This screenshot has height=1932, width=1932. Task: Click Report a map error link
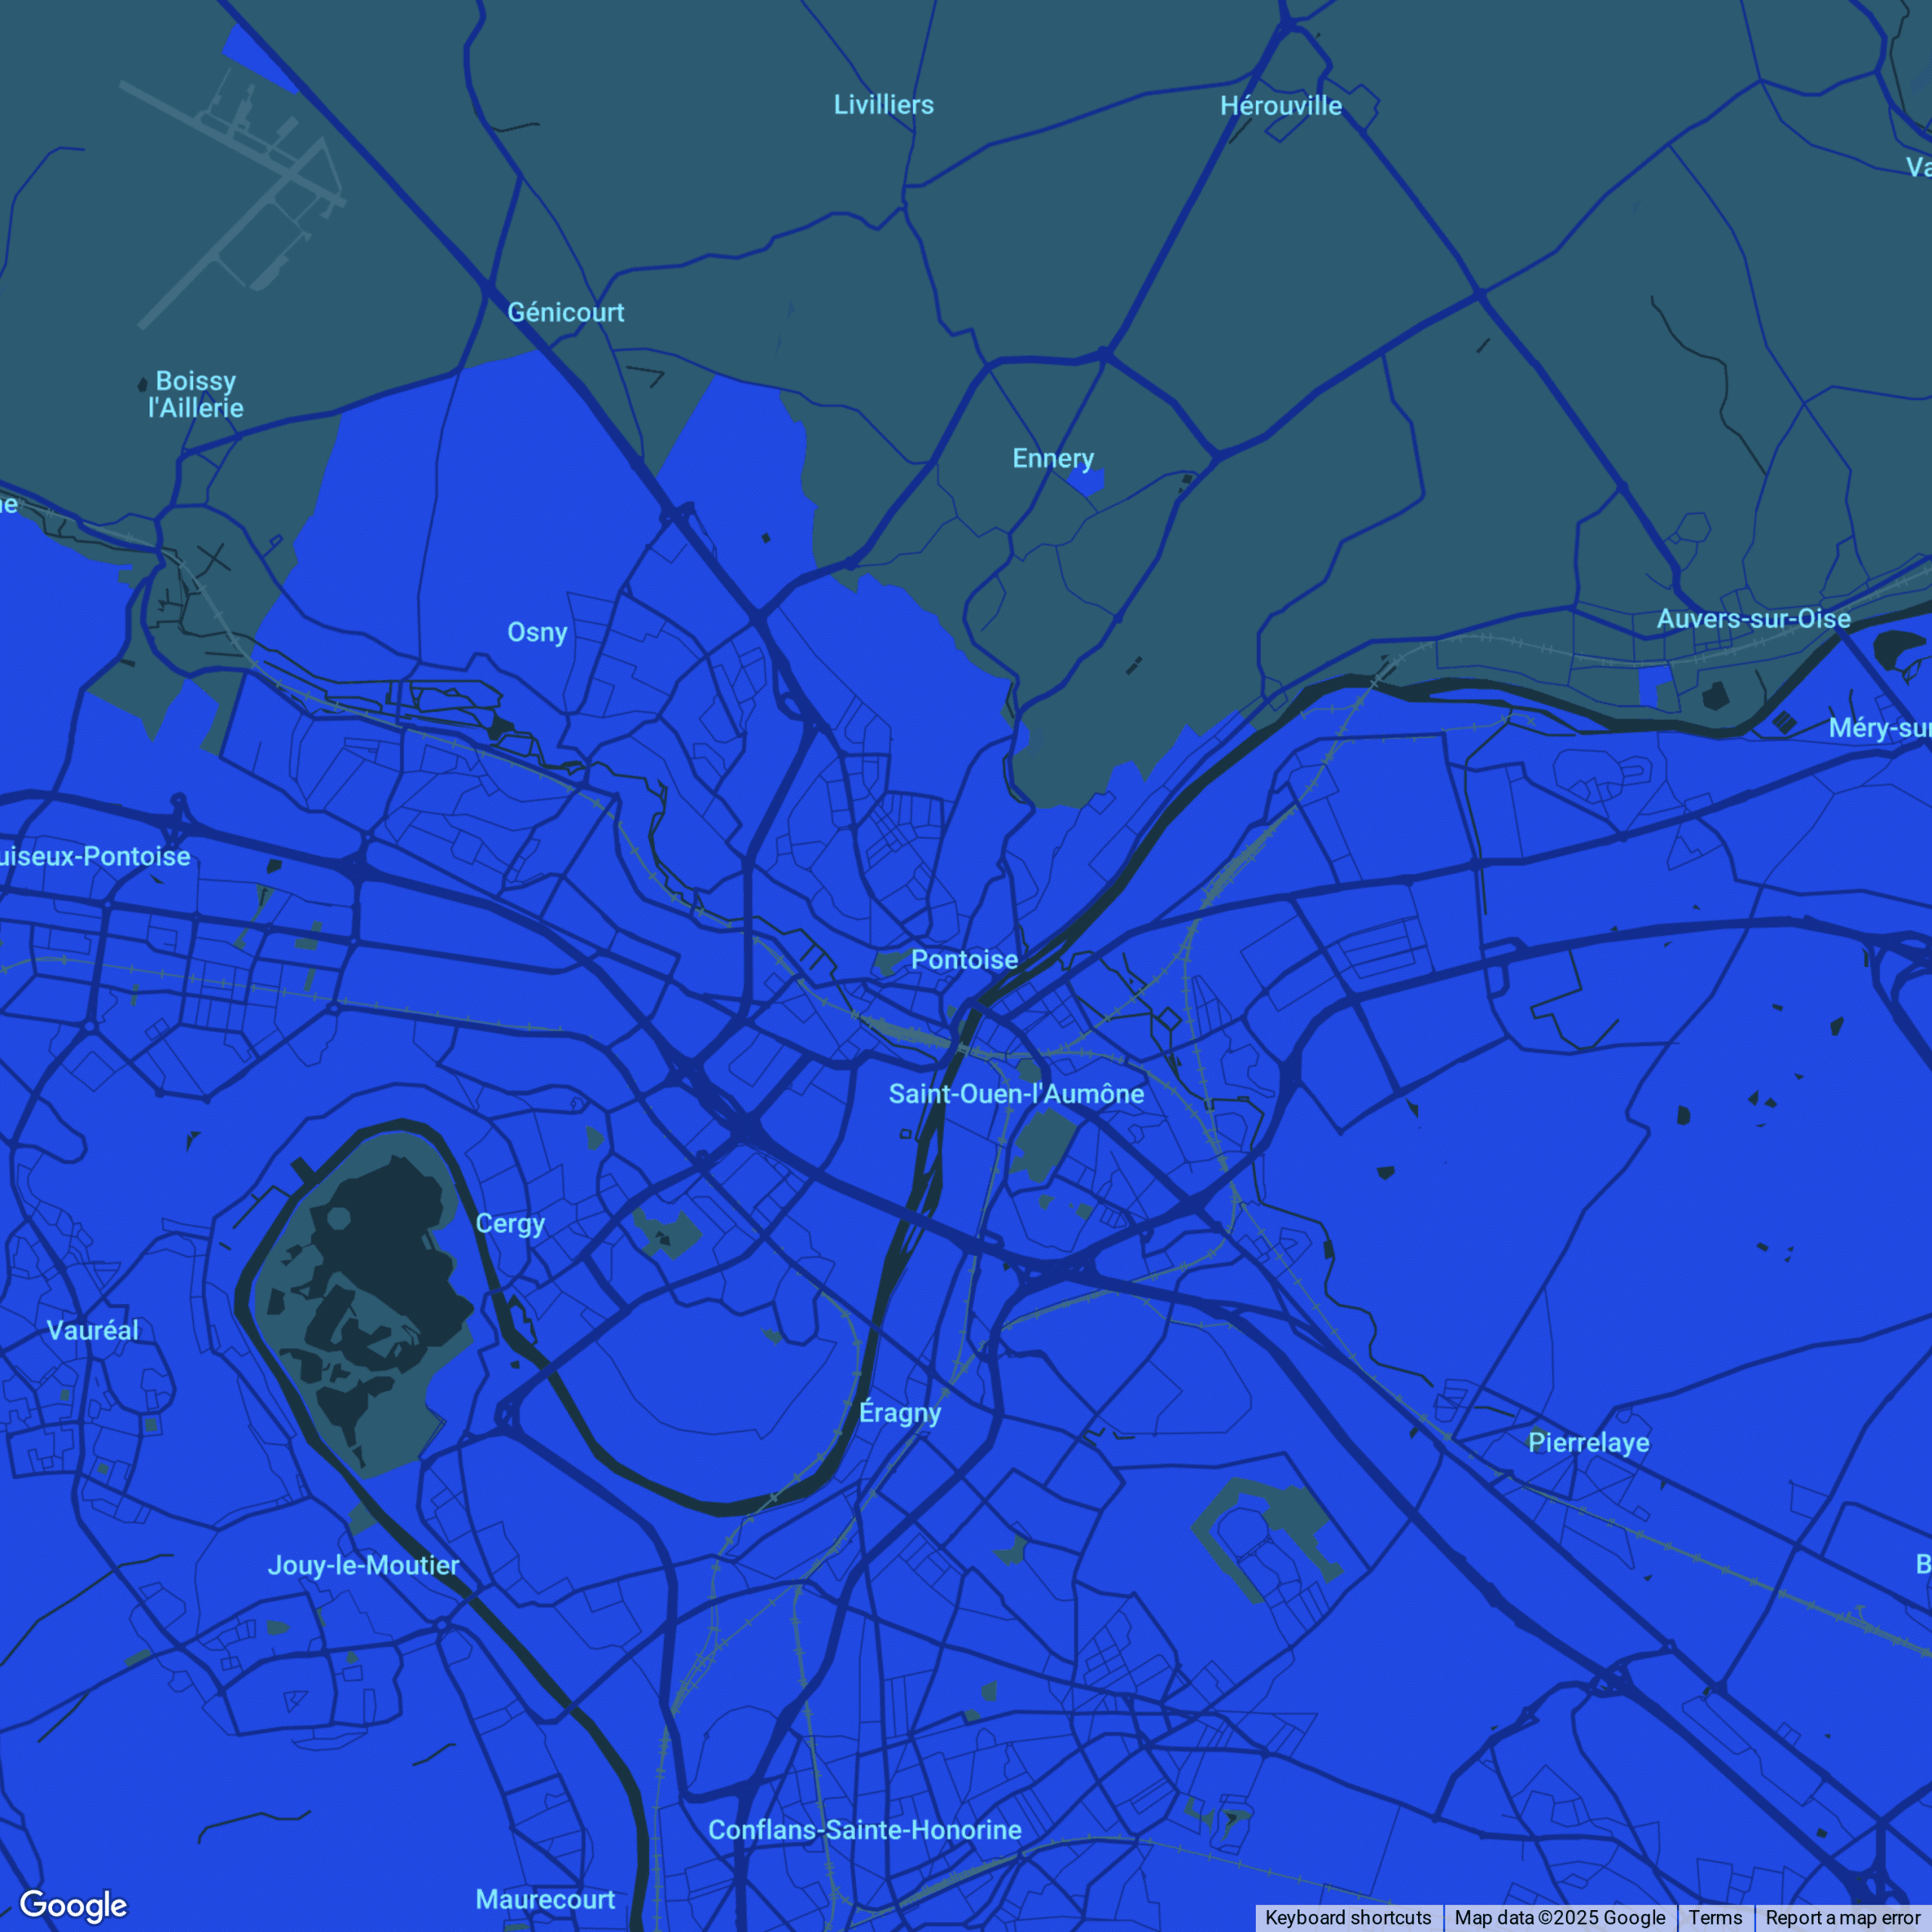click(x=1842, y=1917)
